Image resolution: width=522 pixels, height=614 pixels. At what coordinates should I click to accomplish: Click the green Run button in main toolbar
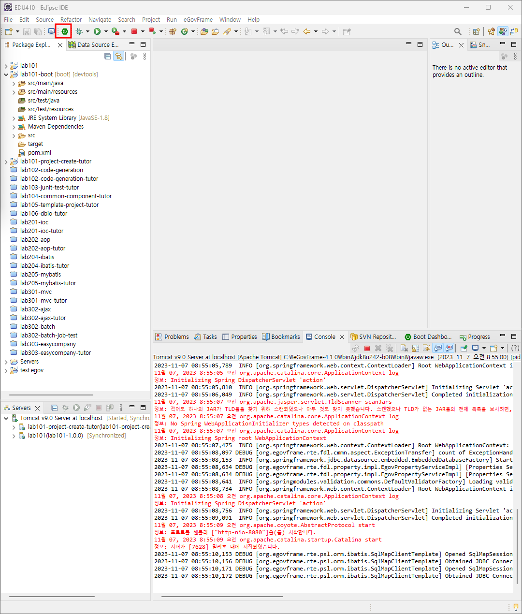pos(97,31)
